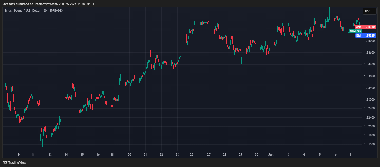
Task: Click the 1.33400 price axis label
Action: (x=369, y=88)
